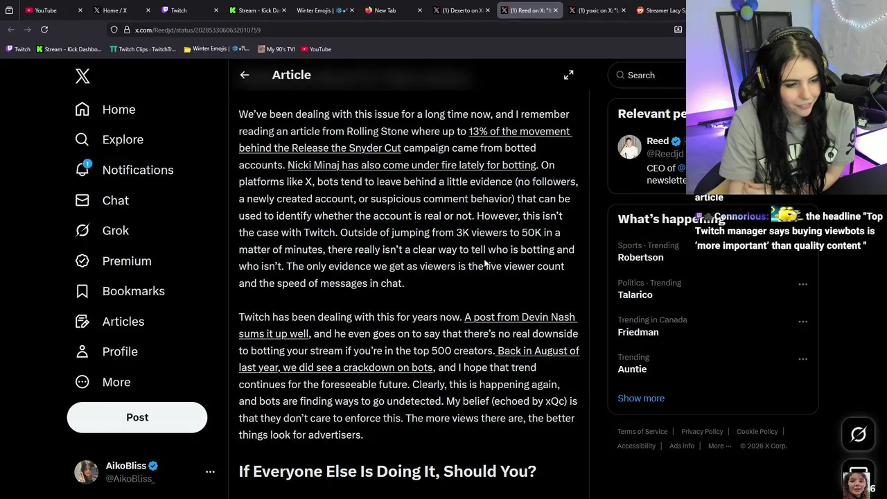Image resolution: width=887 pixels, height=499 pixels.
Task: Click the back arrow beside Article
Action: pos(245,75)
